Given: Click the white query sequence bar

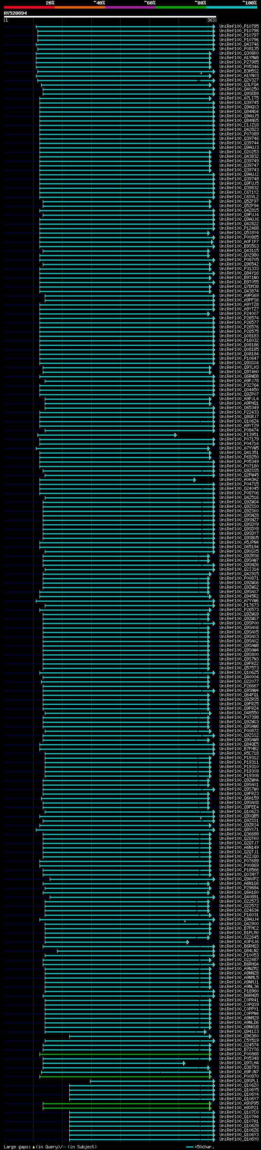Looking at the screenshot, I should point(110,17).
